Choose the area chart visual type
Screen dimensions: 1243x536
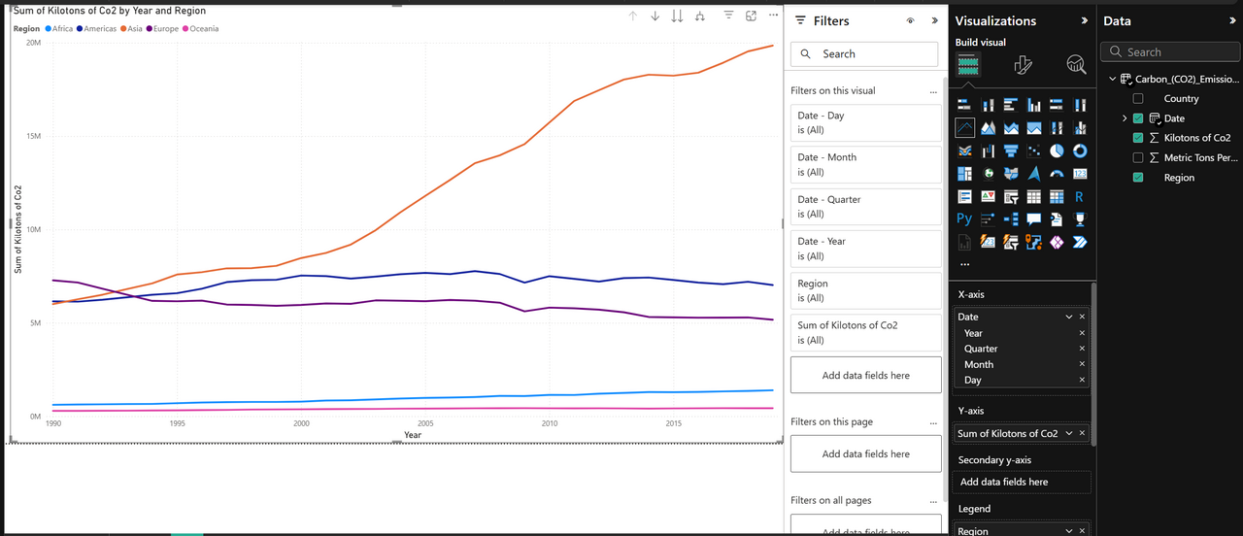coord(988,127)
